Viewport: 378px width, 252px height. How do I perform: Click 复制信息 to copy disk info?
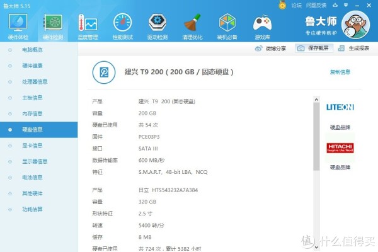[x=340, y=72]
